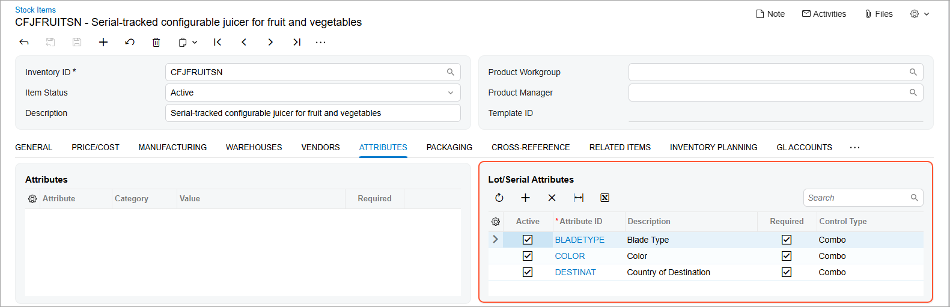Delete the selected Lot/Serial Attributes row
This screenshot has width=950, height=307.
coord(552,198)
